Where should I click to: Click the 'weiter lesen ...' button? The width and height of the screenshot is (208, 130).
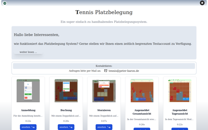pyautogui.click(x=28, y=52)
